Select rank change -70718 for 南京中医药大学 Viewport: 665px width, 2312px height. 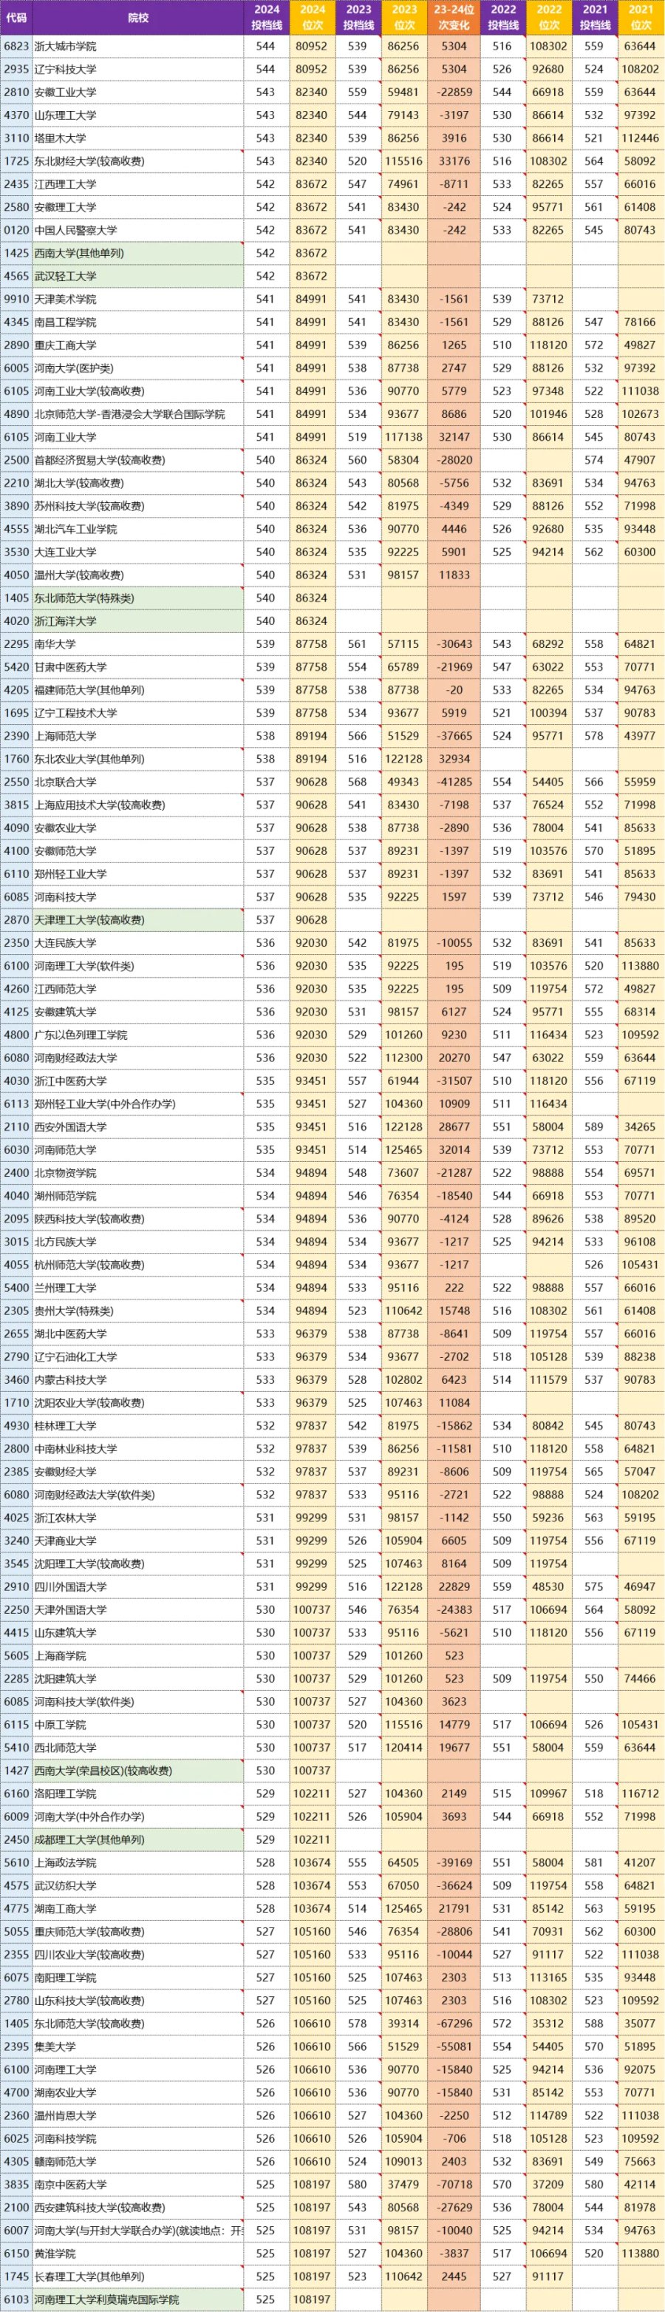454,2185
